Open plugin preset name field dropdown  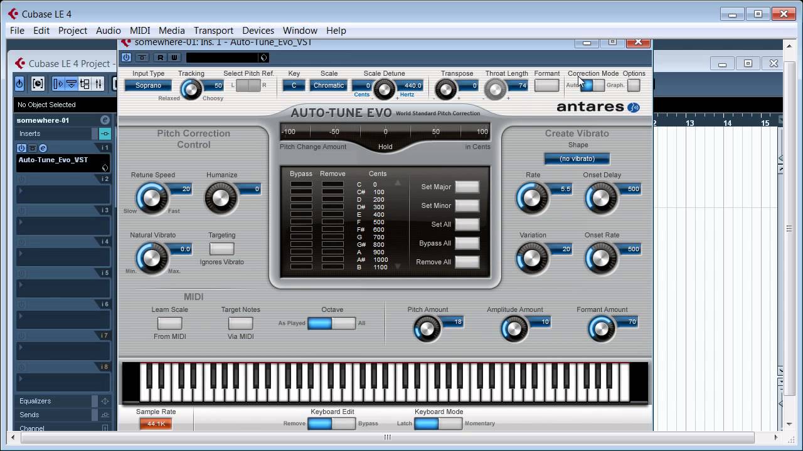point(223,58)
